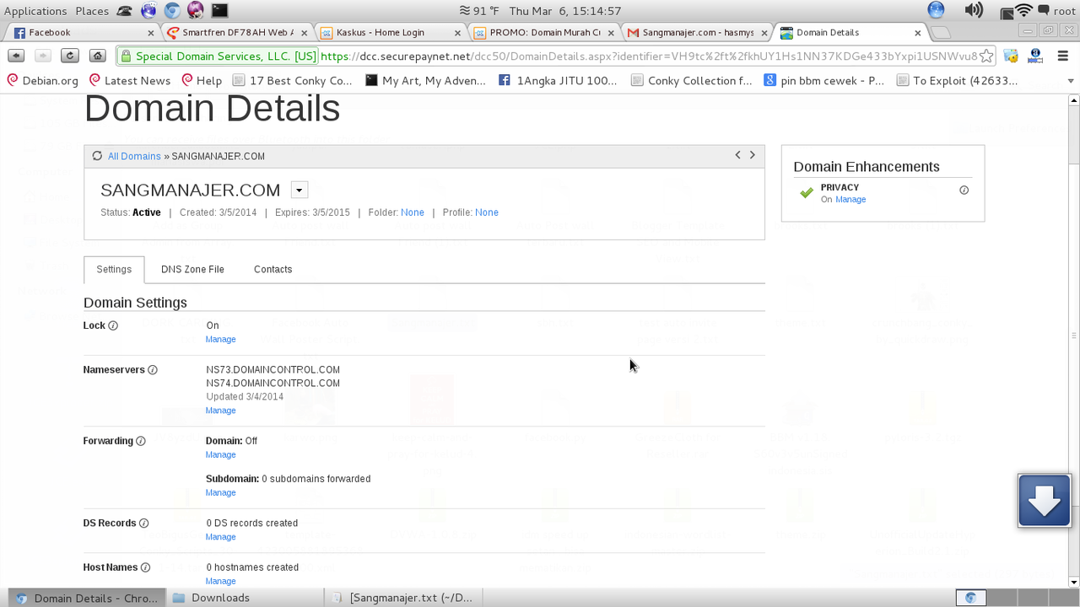Refresh the domain list with the circular arrow

tap(97, 156)
